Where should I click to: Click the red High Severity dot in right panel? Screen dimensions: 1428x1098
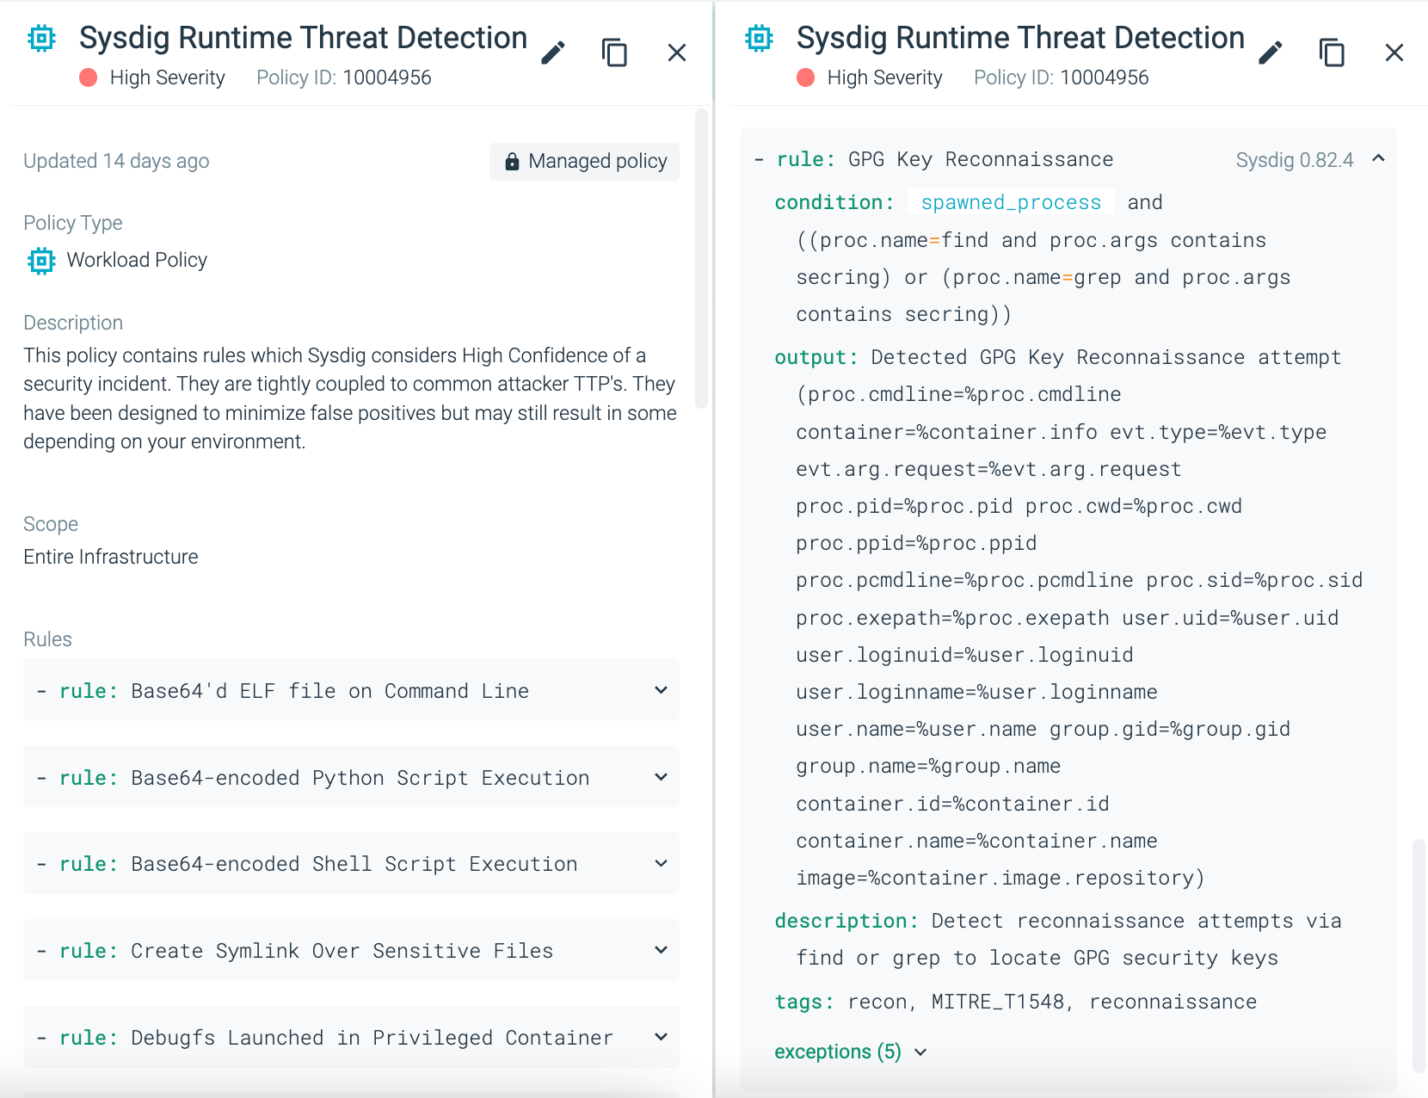pyautogui.click(x=805, y=78)
